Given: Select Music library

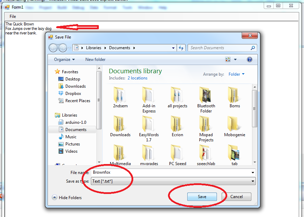Looking at the screenshot, I should click(x=67, y=137).
